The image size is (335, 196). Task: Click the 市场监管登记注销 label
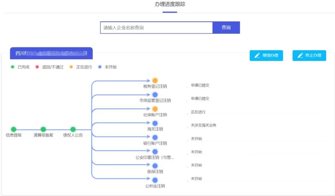point(155,100)
